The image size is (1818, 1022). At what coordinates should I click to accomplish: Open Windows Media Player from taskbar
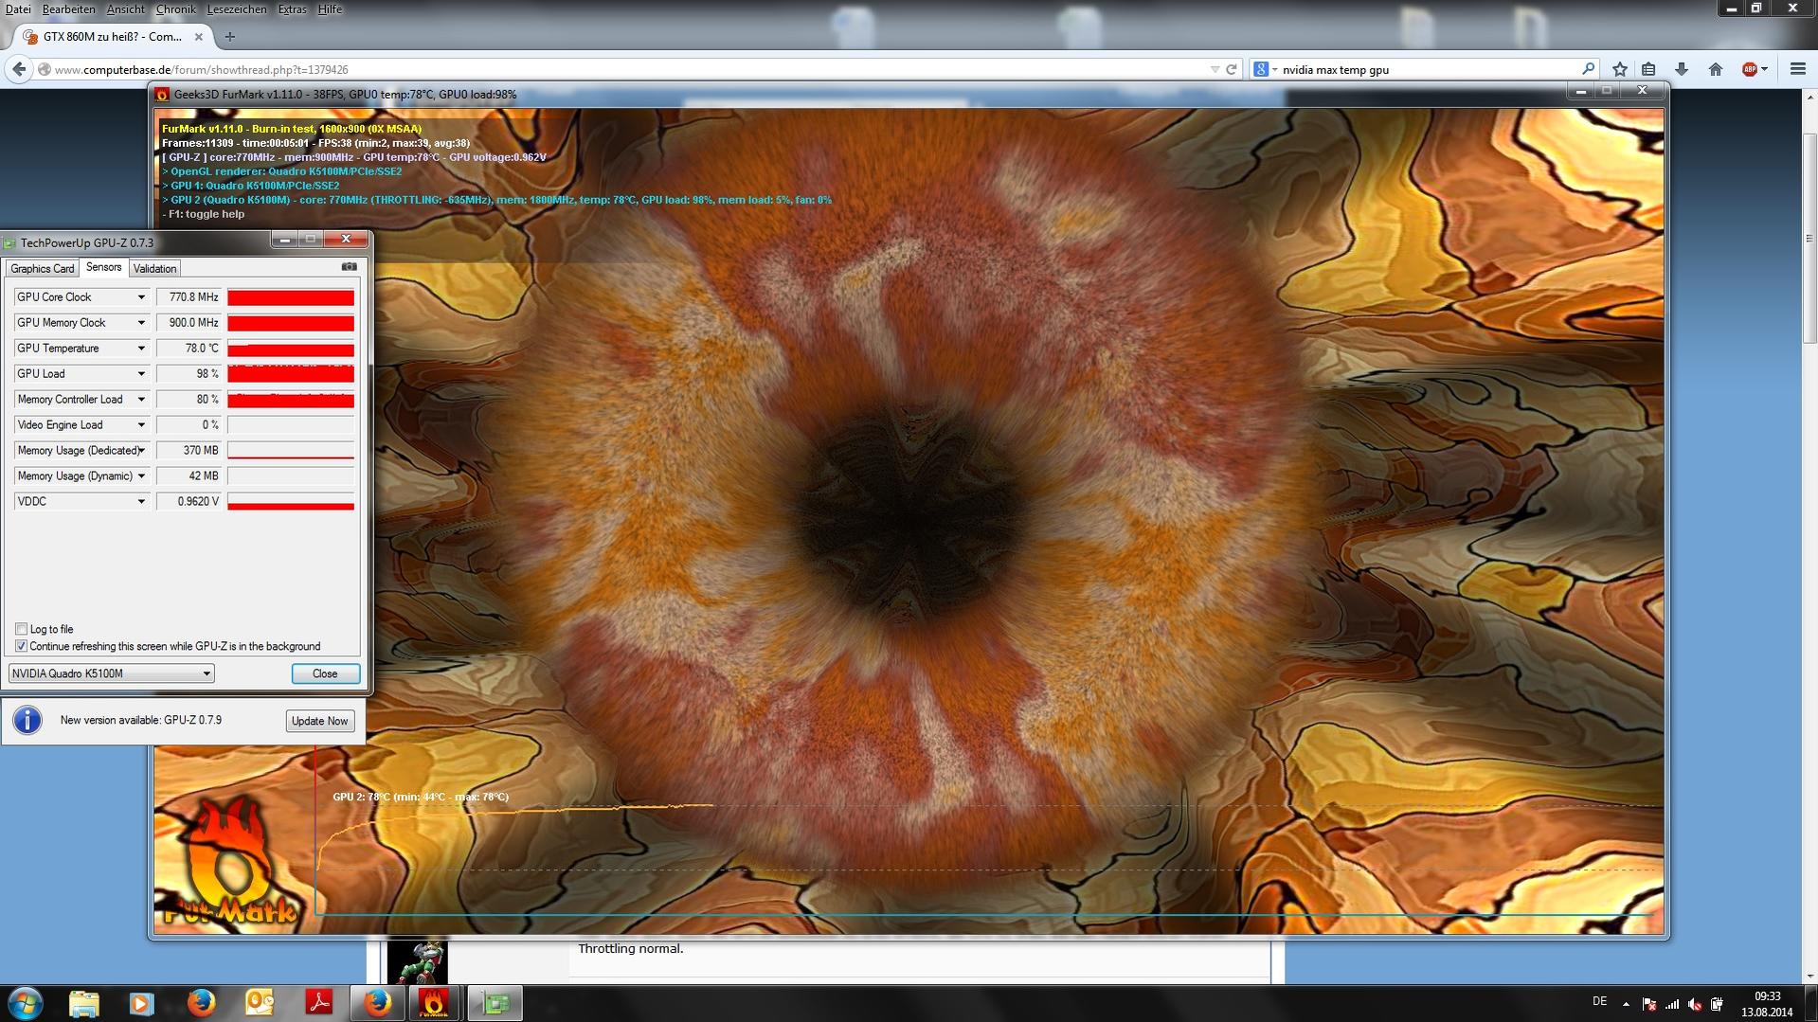(141, 1003)
